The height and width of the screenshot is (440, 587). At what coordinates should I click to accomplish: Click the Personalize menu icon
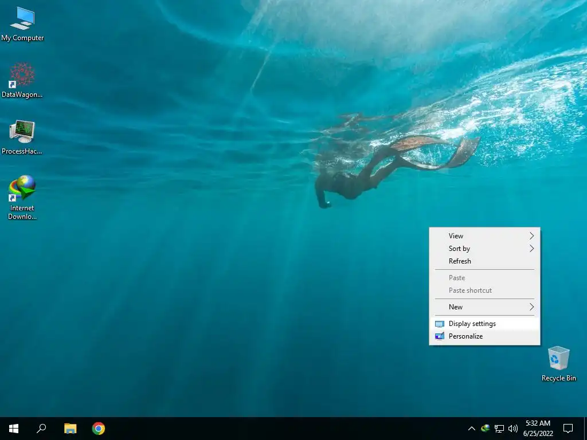pyautogui.click(x=440, y=336)
